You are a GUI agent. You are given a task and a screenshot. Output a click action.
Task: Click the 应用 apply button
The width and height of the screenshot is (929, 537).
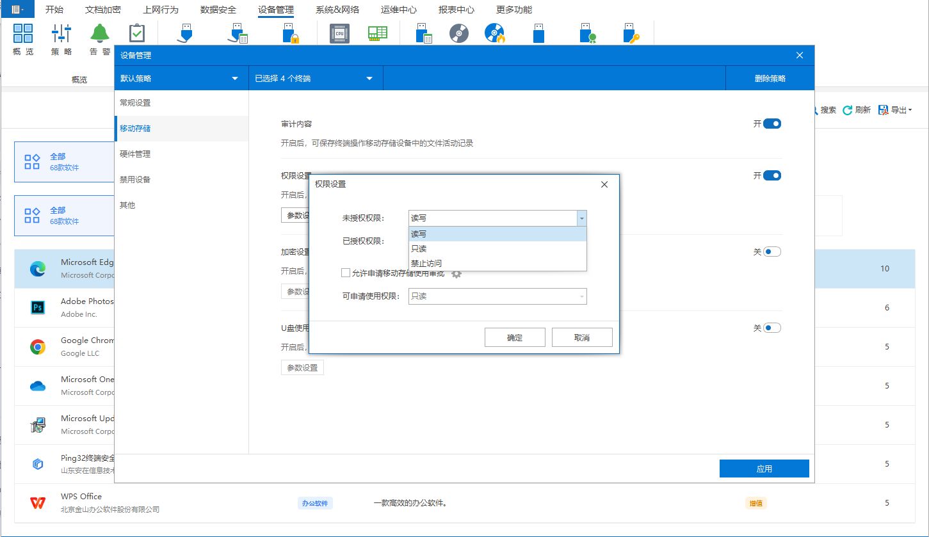click(x=764, y=469)
